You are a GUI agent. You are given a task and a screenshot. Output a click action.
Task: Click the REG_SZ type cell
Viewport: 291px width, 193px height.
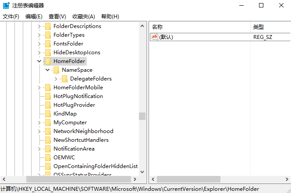(x=263, y=37)
